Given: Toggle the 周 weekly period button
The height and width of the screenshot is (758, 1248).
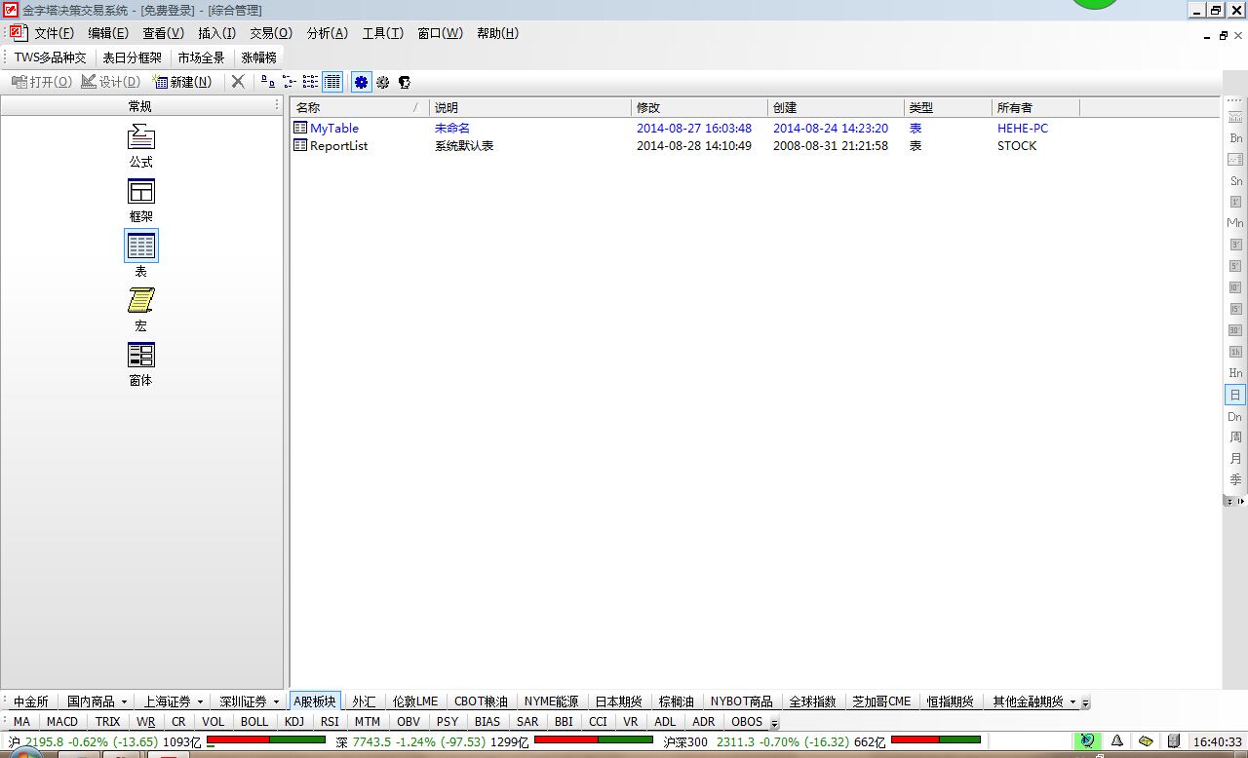Looking at the screenshot, I should pyautogui.click(x=1235, y=437).
